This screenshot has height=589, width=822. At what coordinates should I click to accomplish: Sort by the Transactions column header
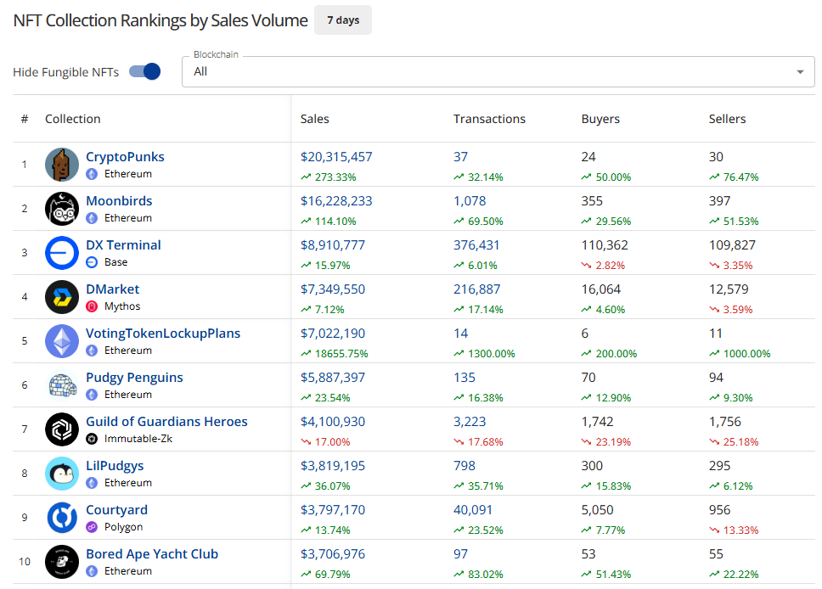coord(489,119)
